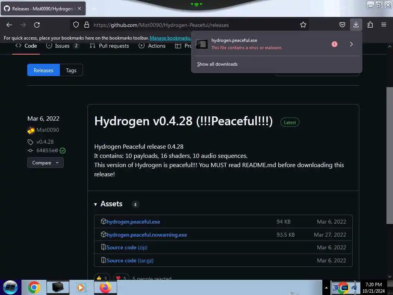Close the Releases browser tab
Image resolution: width=393 pixels, height=295 pixels.
tap(79, 8)
